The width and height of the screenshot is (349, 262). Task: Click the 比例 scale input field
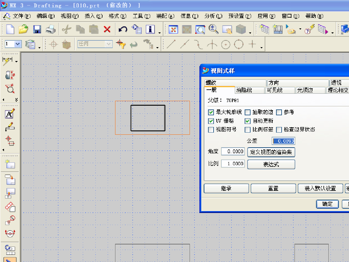tap(233, 163)
